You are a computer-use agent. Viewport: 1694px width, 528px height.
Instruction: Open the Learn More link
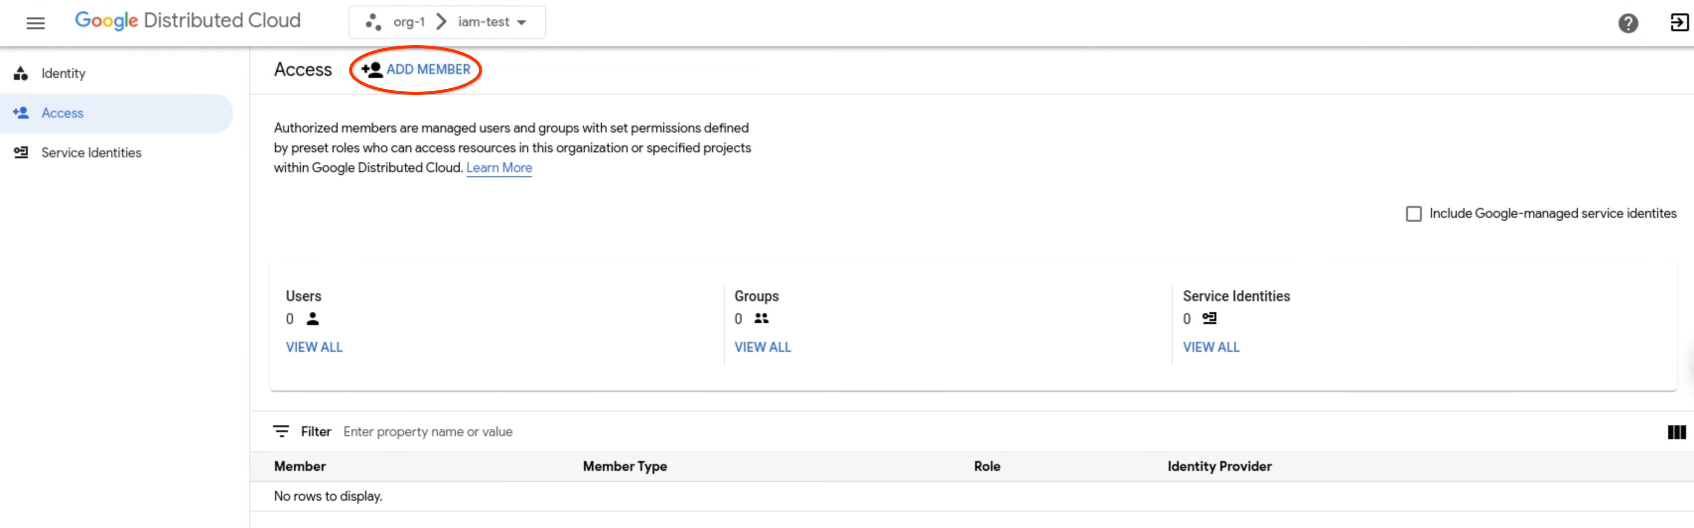coord(498,168)
